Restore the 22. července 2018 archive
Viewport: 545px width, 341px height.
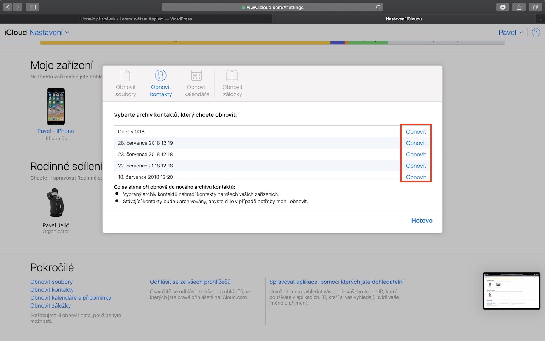click(x=416, y=166)
